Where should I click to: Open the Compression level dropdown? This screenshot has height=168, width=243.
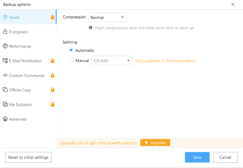pos(108,17)
